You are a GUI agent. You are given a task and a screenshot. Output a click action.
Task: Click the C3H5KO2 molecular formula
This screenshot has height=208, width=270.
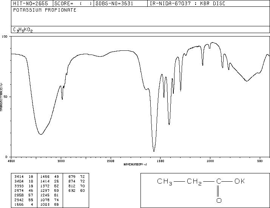pyautogui.click(x=23, y=30)
